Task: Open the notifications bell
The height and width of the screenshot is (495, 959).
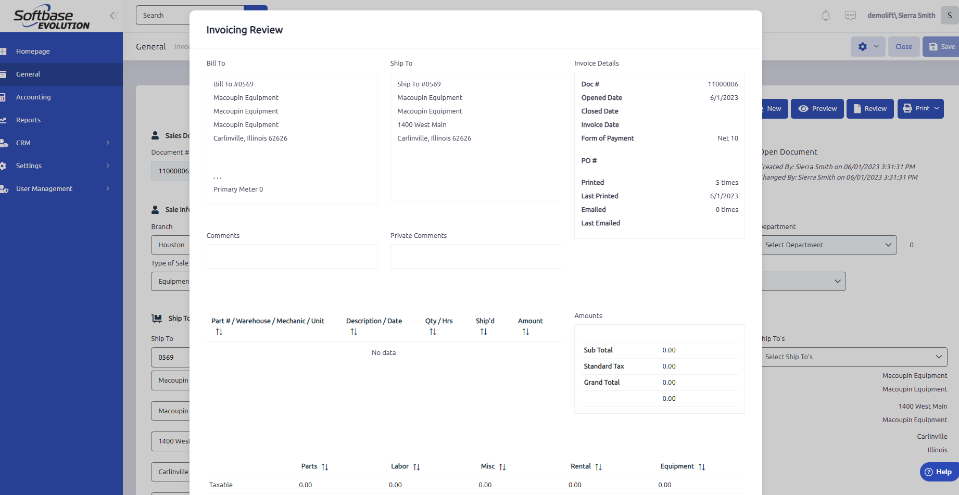Action: pos(826,15)
